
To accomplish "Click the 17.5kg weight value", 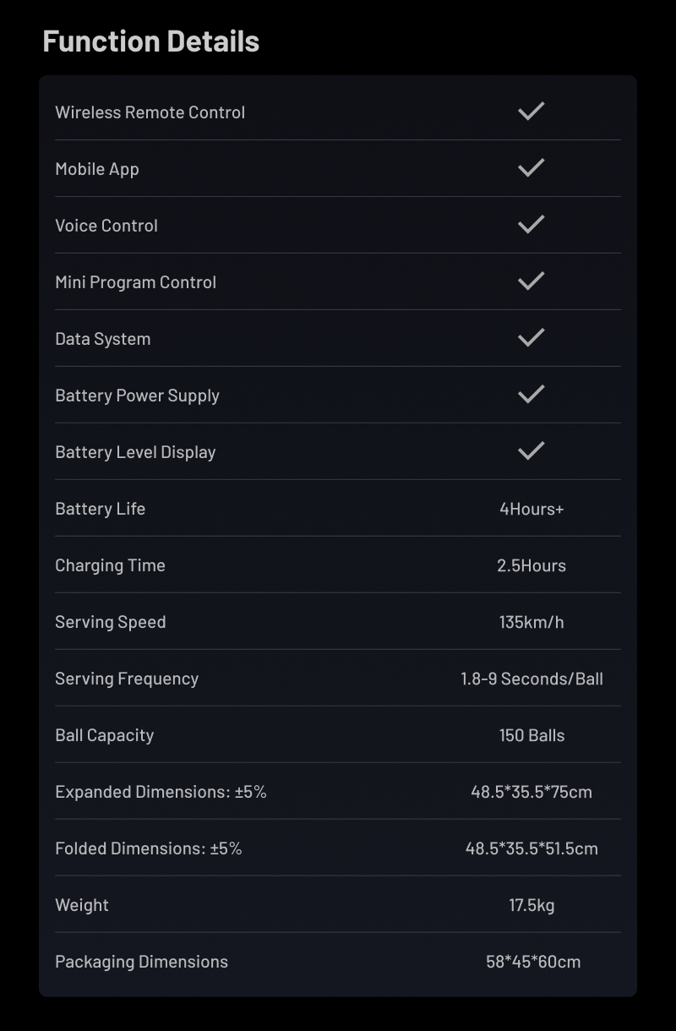I will tap(532, 905).
